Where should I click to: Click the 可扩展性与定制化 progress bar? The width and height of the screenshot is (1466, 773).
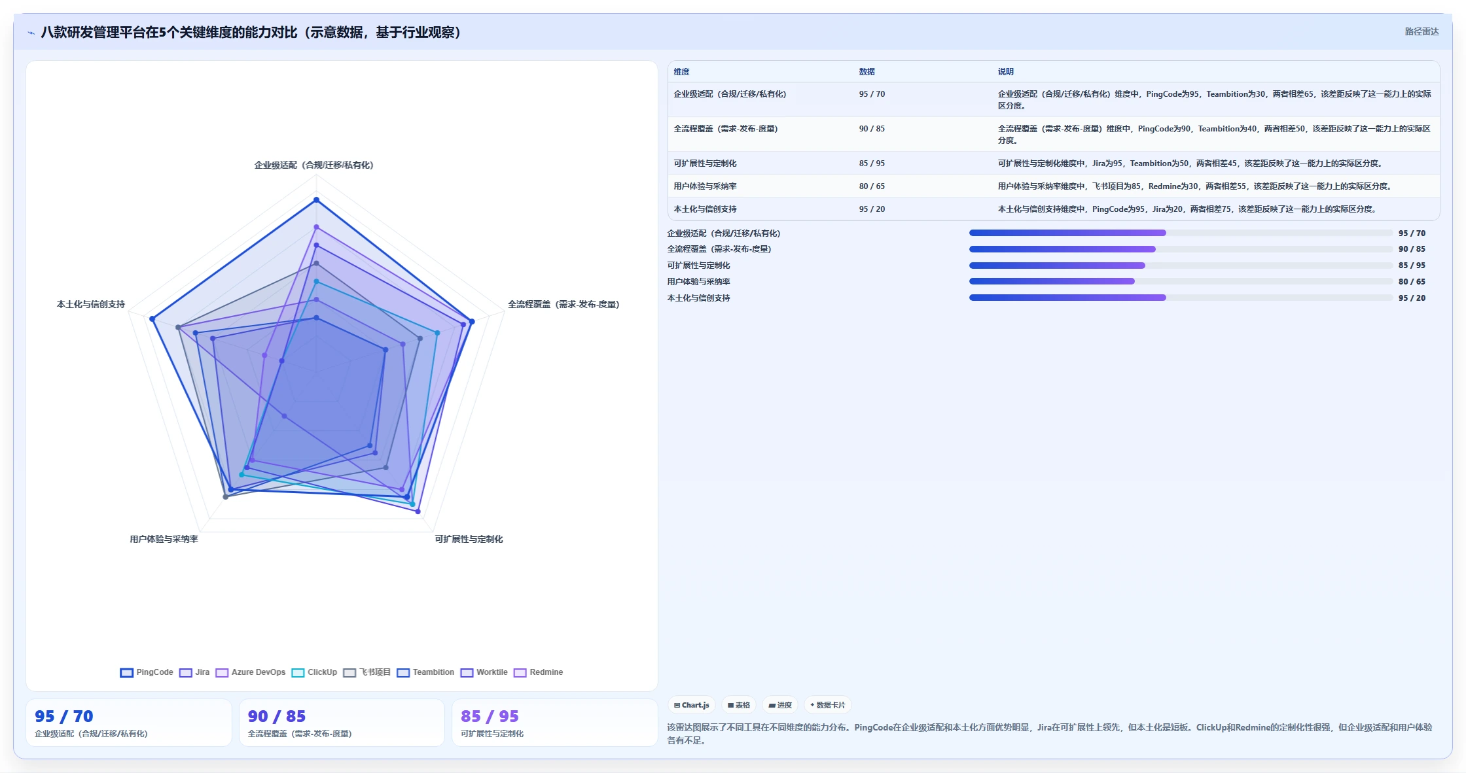click(x=1181, y=266)
